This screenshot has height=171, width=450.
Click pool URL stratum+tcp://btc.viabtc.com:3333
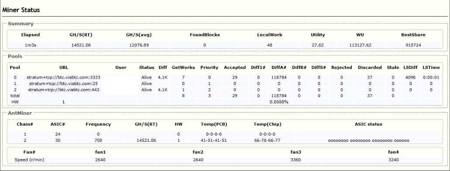63,78
